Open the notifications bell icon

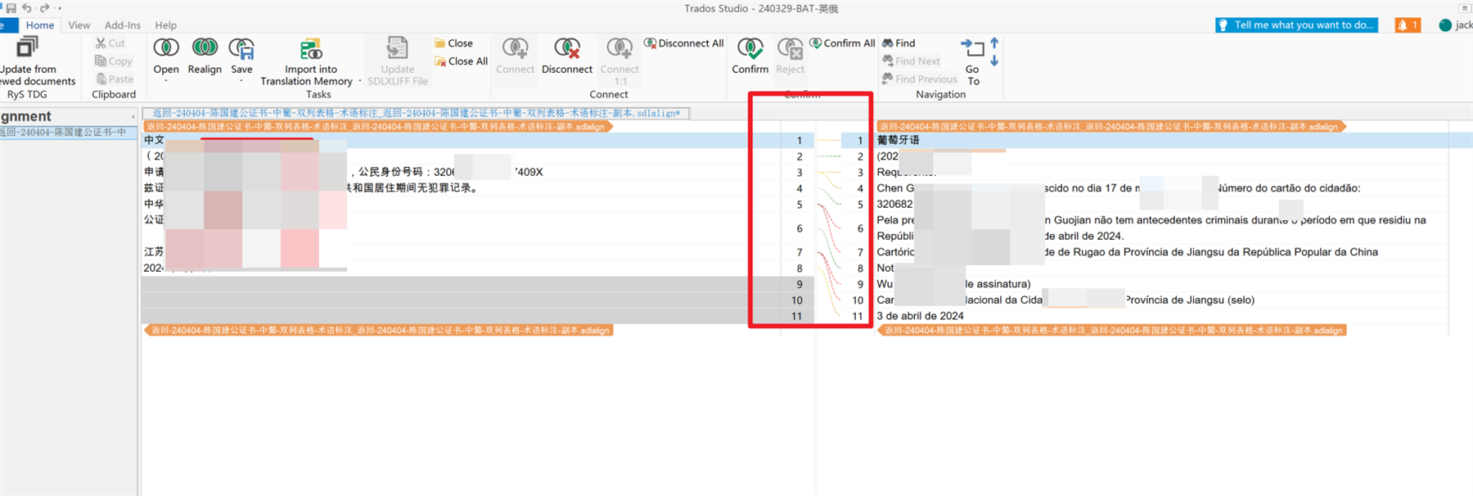[x=1403, y=25]
